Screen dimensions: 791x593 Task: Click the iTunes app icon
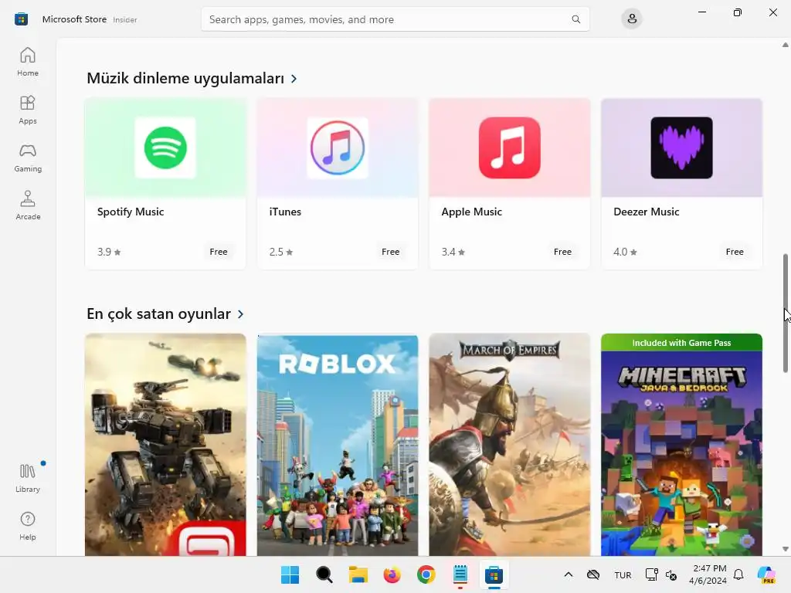coord(338,147)
